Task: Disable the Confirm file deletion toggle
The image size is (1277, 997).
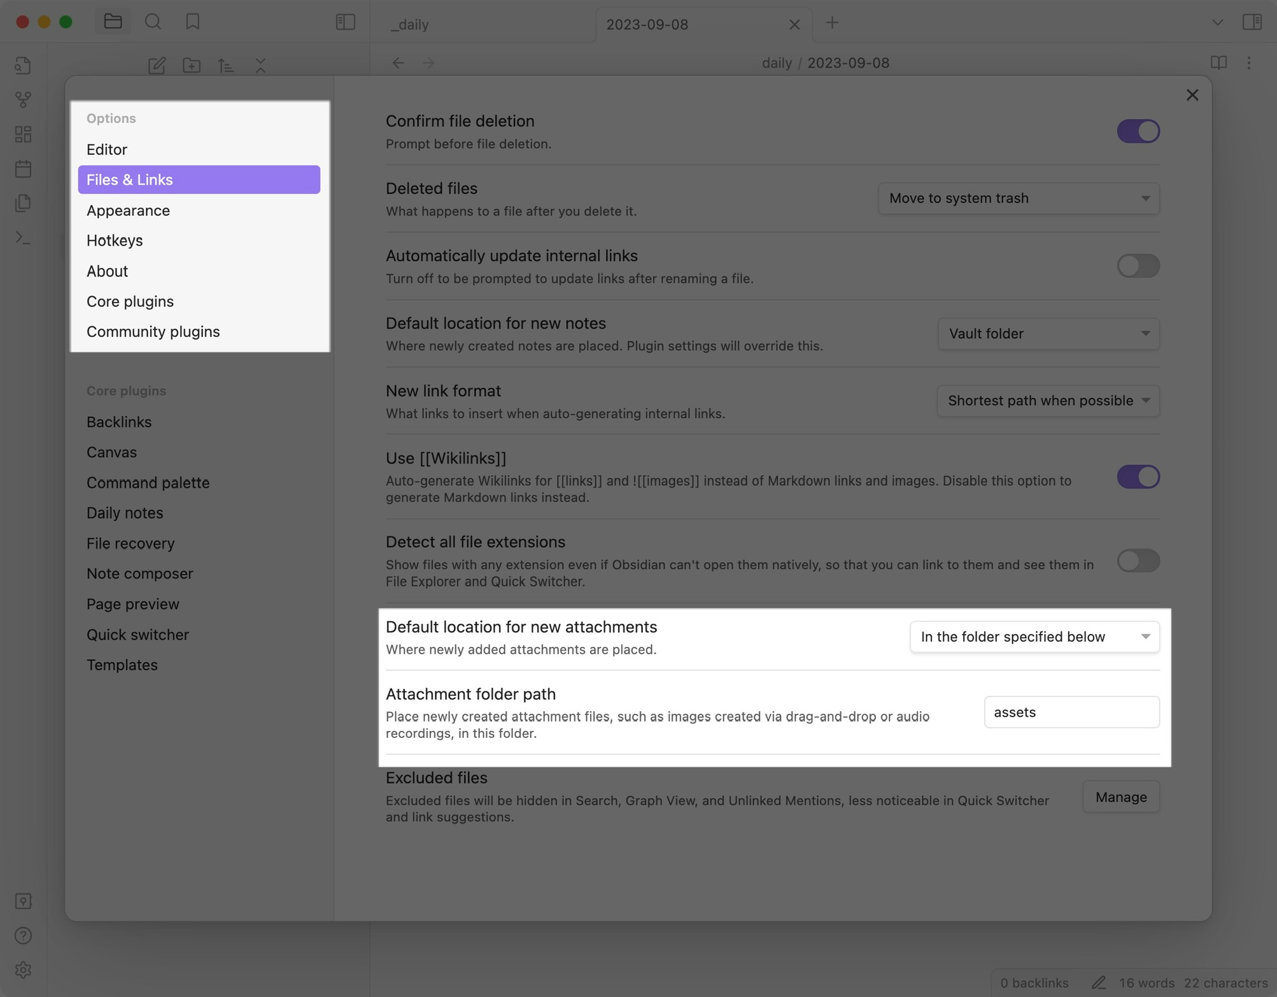Action: (x=1138, y=131)
